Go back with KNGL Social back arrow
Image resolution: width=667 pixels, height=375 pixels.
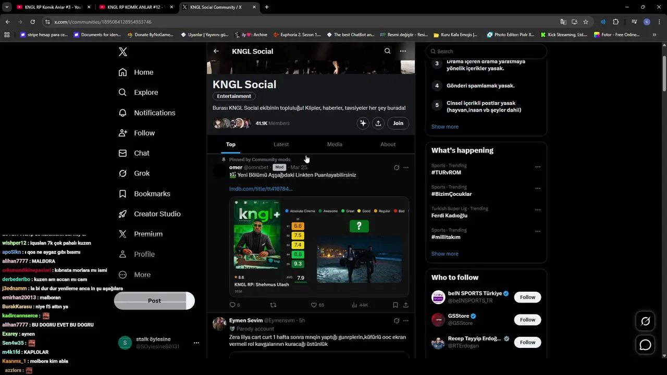tap(216, 51)
